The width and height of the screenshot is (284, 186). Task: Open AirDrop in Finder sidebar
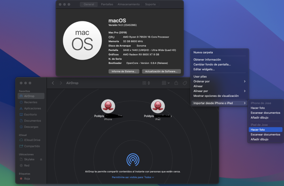coord(31,96)
